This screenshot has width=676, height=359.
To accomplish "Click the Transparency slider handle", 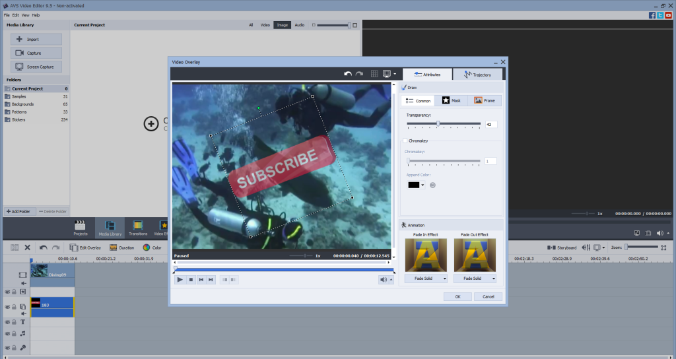I will pos(438,123).
